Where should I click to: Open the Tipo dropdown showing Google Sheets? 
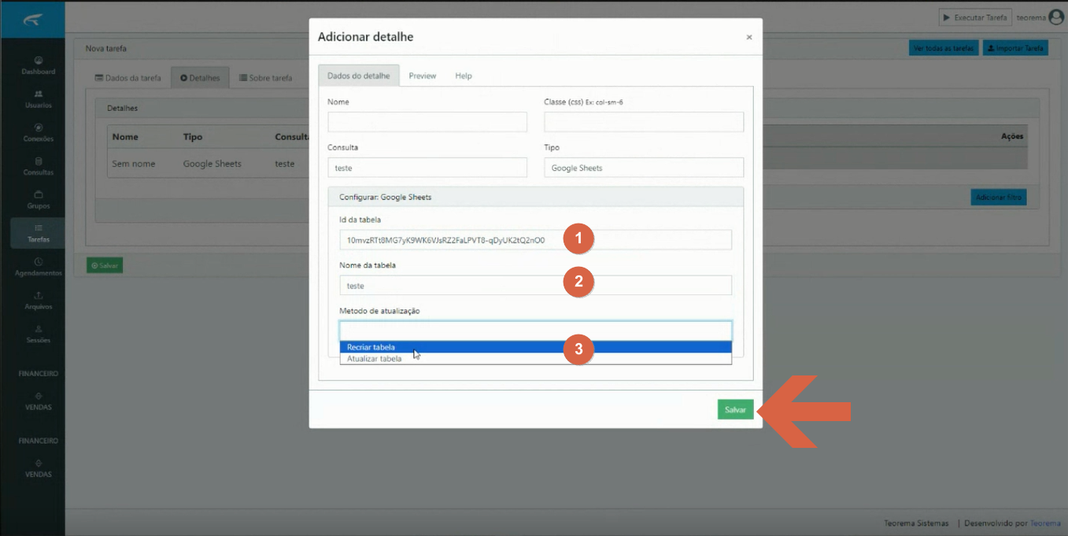[x=644, y=168]
